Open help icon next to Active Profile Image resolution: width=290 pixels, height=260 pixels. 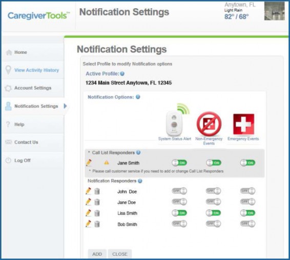coord(122,74)
